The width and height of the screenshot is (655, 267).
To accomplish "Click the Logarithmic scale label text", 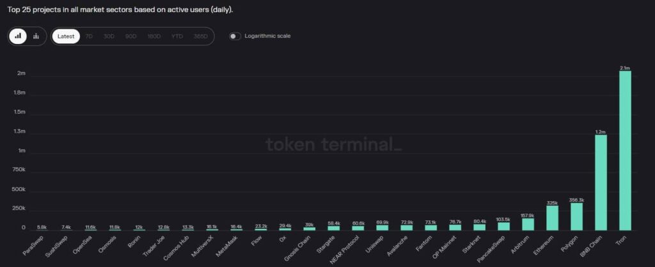I will (267, 36).
